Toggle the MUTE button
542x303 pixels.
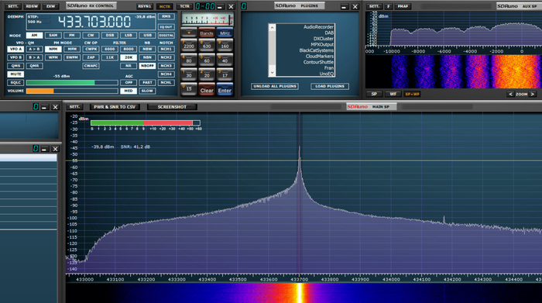pos(15,74)
